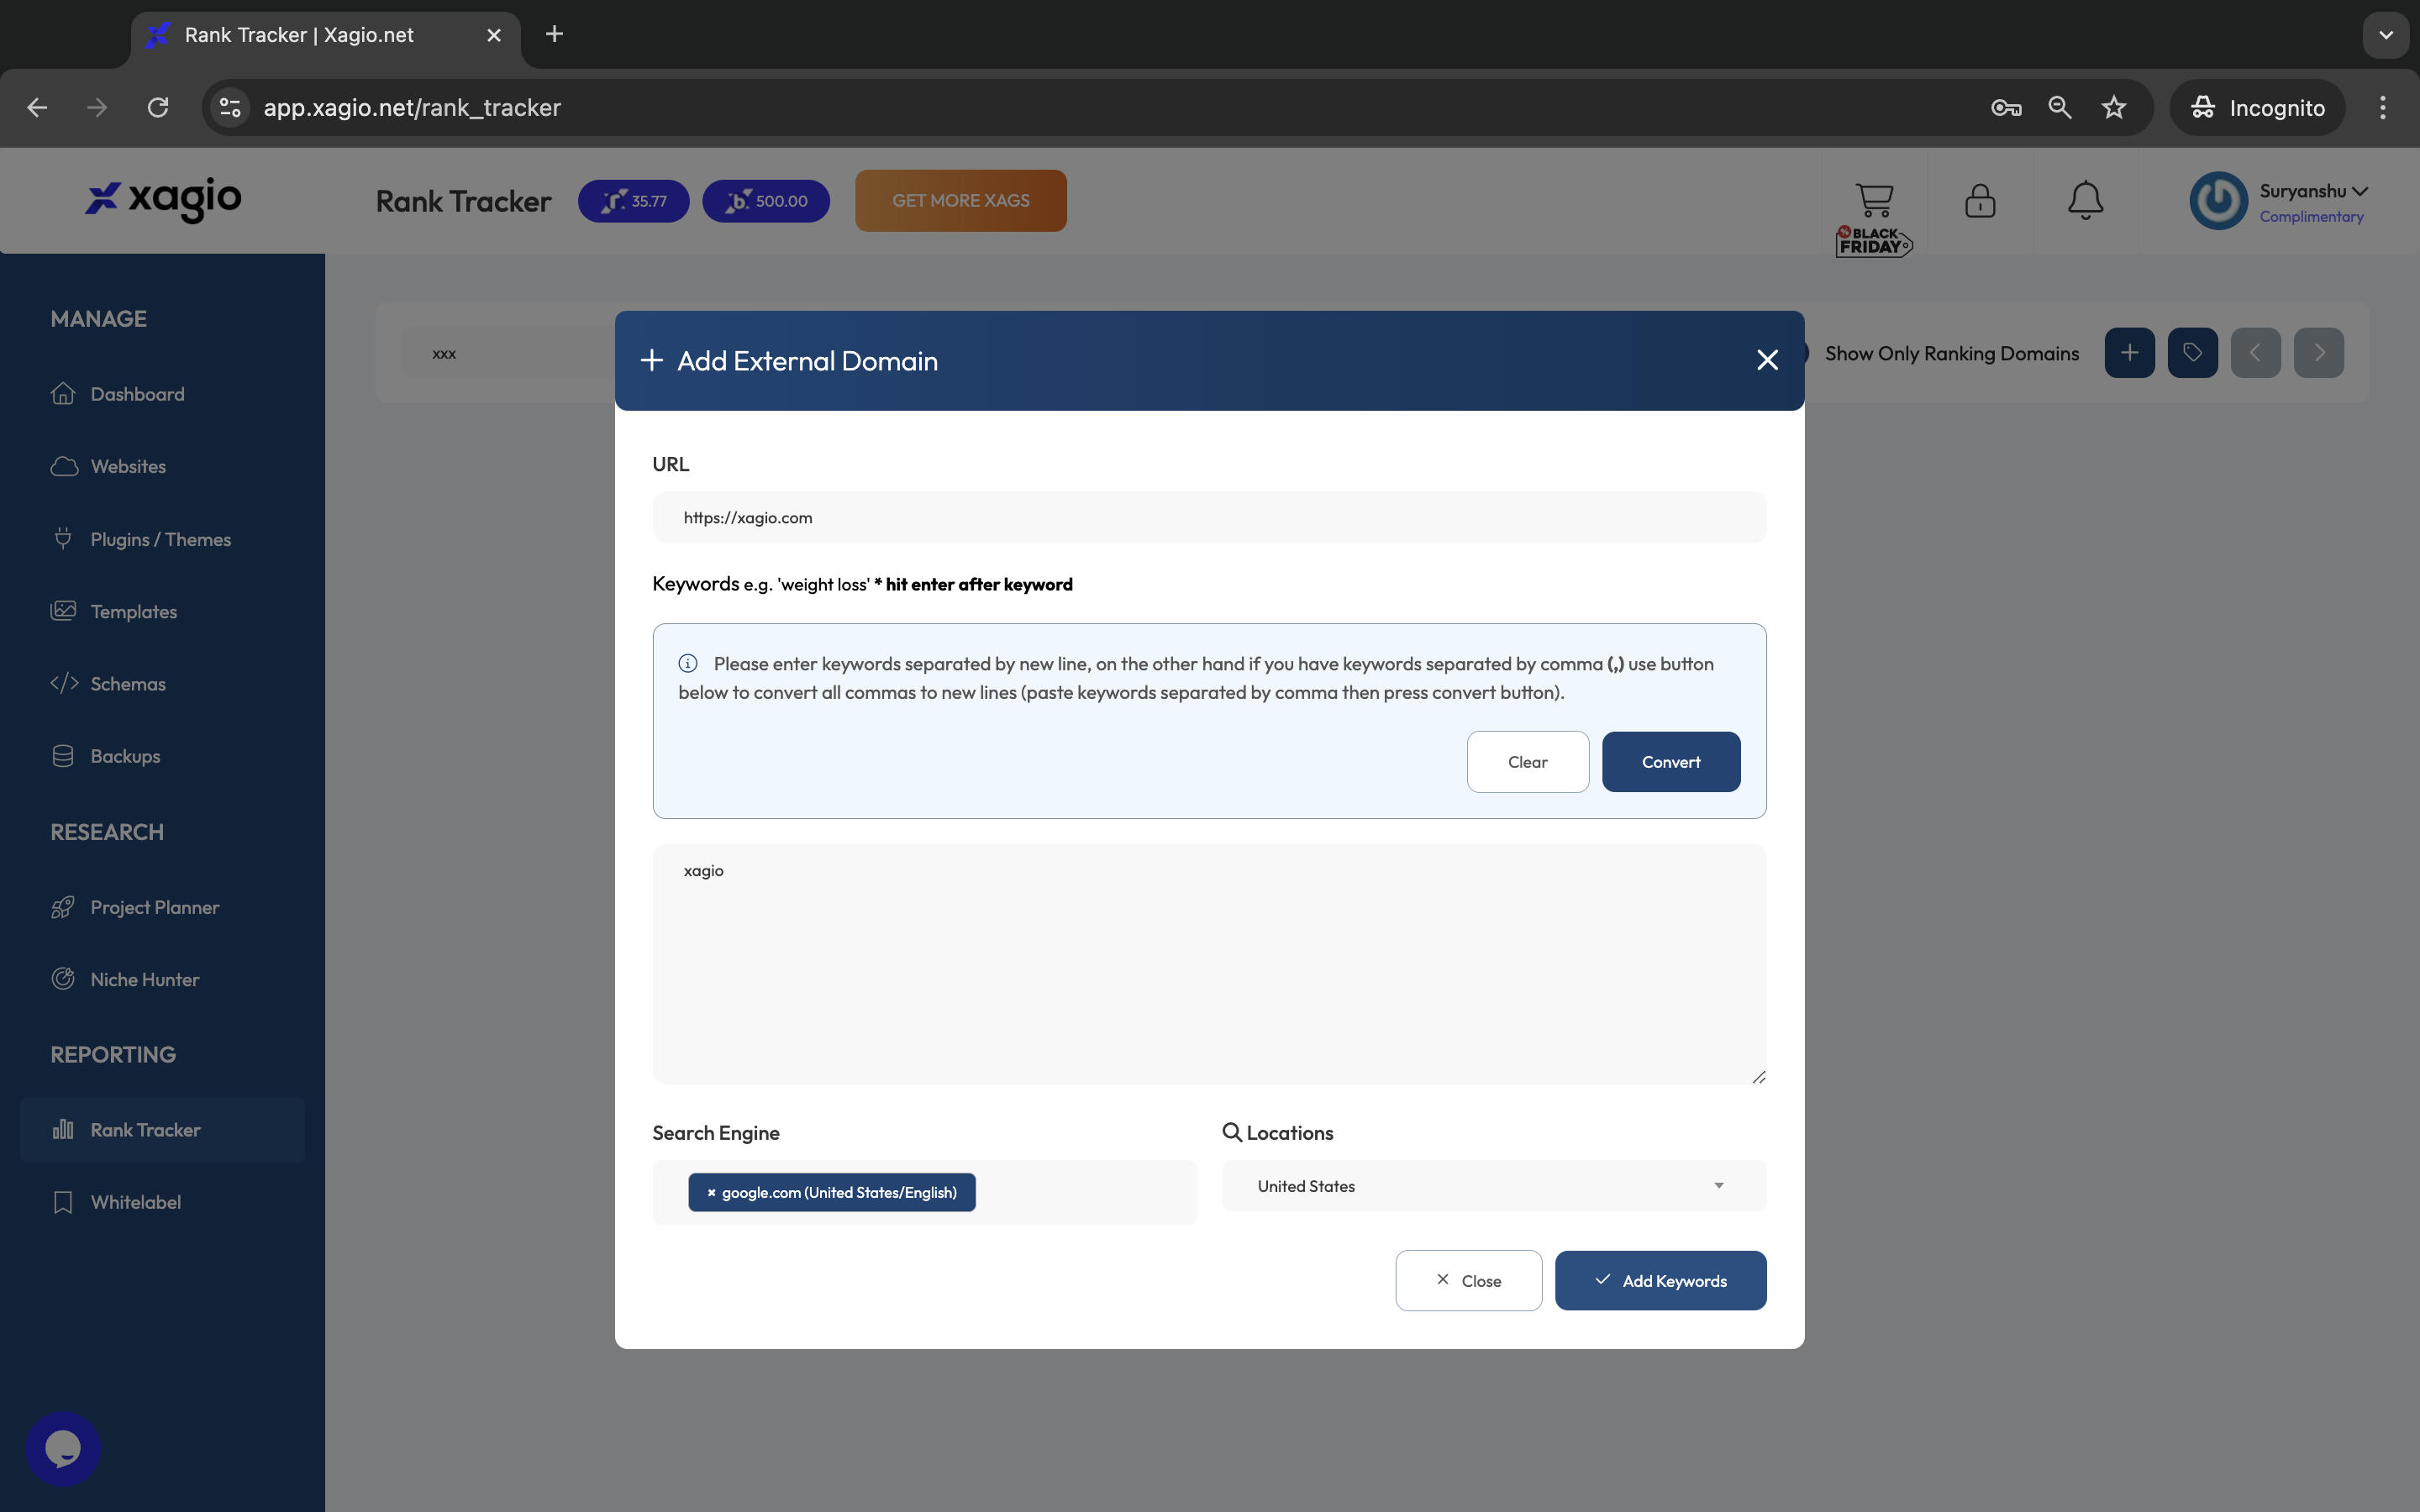Click the Rank Tracker bar chart icon

(63, 1129)
